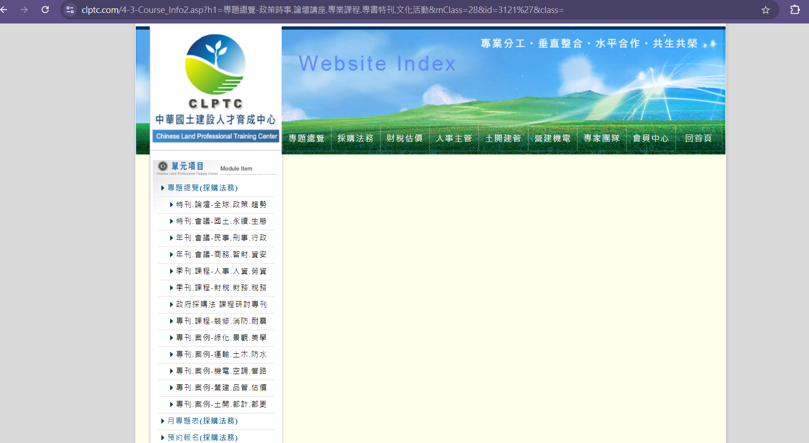This screenshot has height=443, width=809.
Task: Expand arrow beside 年刊.會議-民事.刑事.行政
Action: (171, 238)
